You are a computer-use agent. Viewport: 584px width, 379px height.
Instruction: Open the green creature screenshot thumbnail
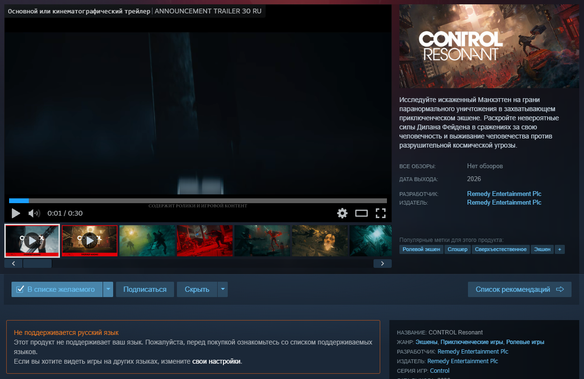pos(147,241)
